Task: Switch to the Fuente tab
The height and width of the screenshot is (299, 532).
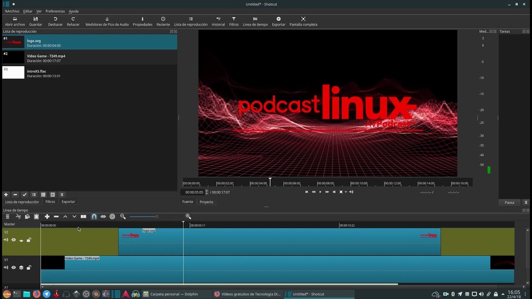Action: pyautogui.click(x=188, y=202)
